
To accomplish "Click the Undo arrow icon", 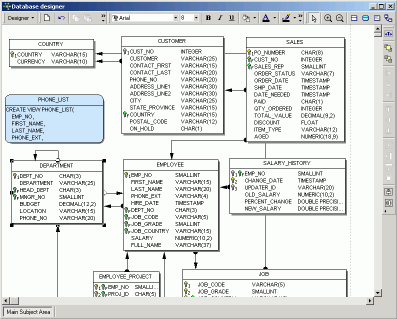I will [61, 18].
